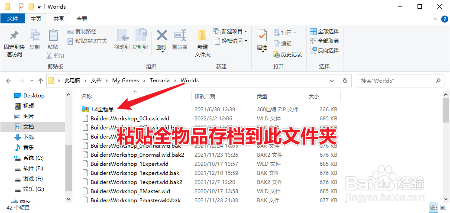The width and height of the screenshot is (450, 213).
Task: Switch to the Share (共享) tab
Action: click(x=59, y=19)
